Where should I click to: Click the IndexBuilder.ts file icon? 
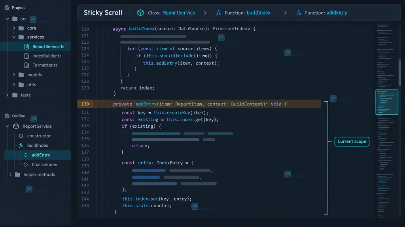(x=26, y=56)
